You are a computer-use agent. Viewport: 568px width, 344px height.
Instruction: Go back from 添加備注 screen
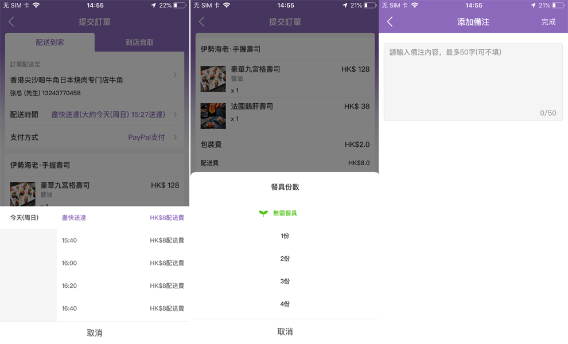click(390, 22)
